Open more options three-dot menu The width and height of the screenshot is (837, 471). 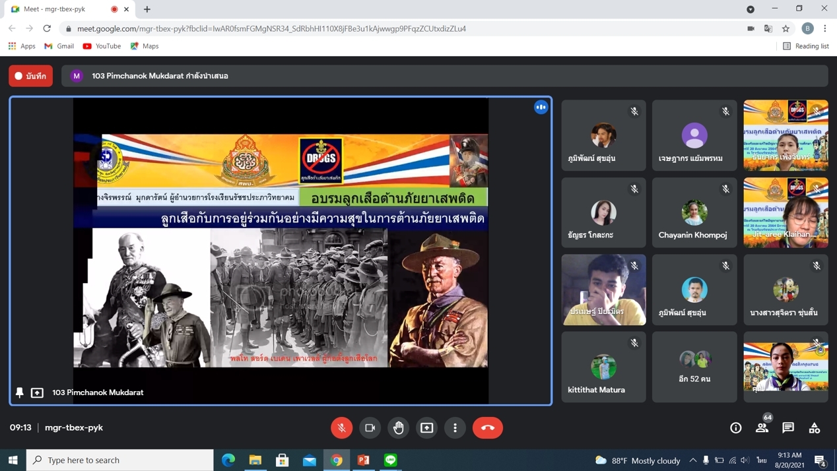pyautogui.click(x=455, y=427)
